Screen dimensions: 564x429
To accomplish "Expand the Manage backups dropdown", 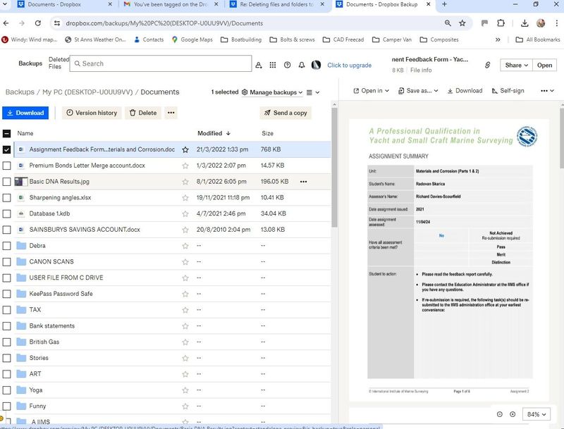I will (x=272, y=92).
